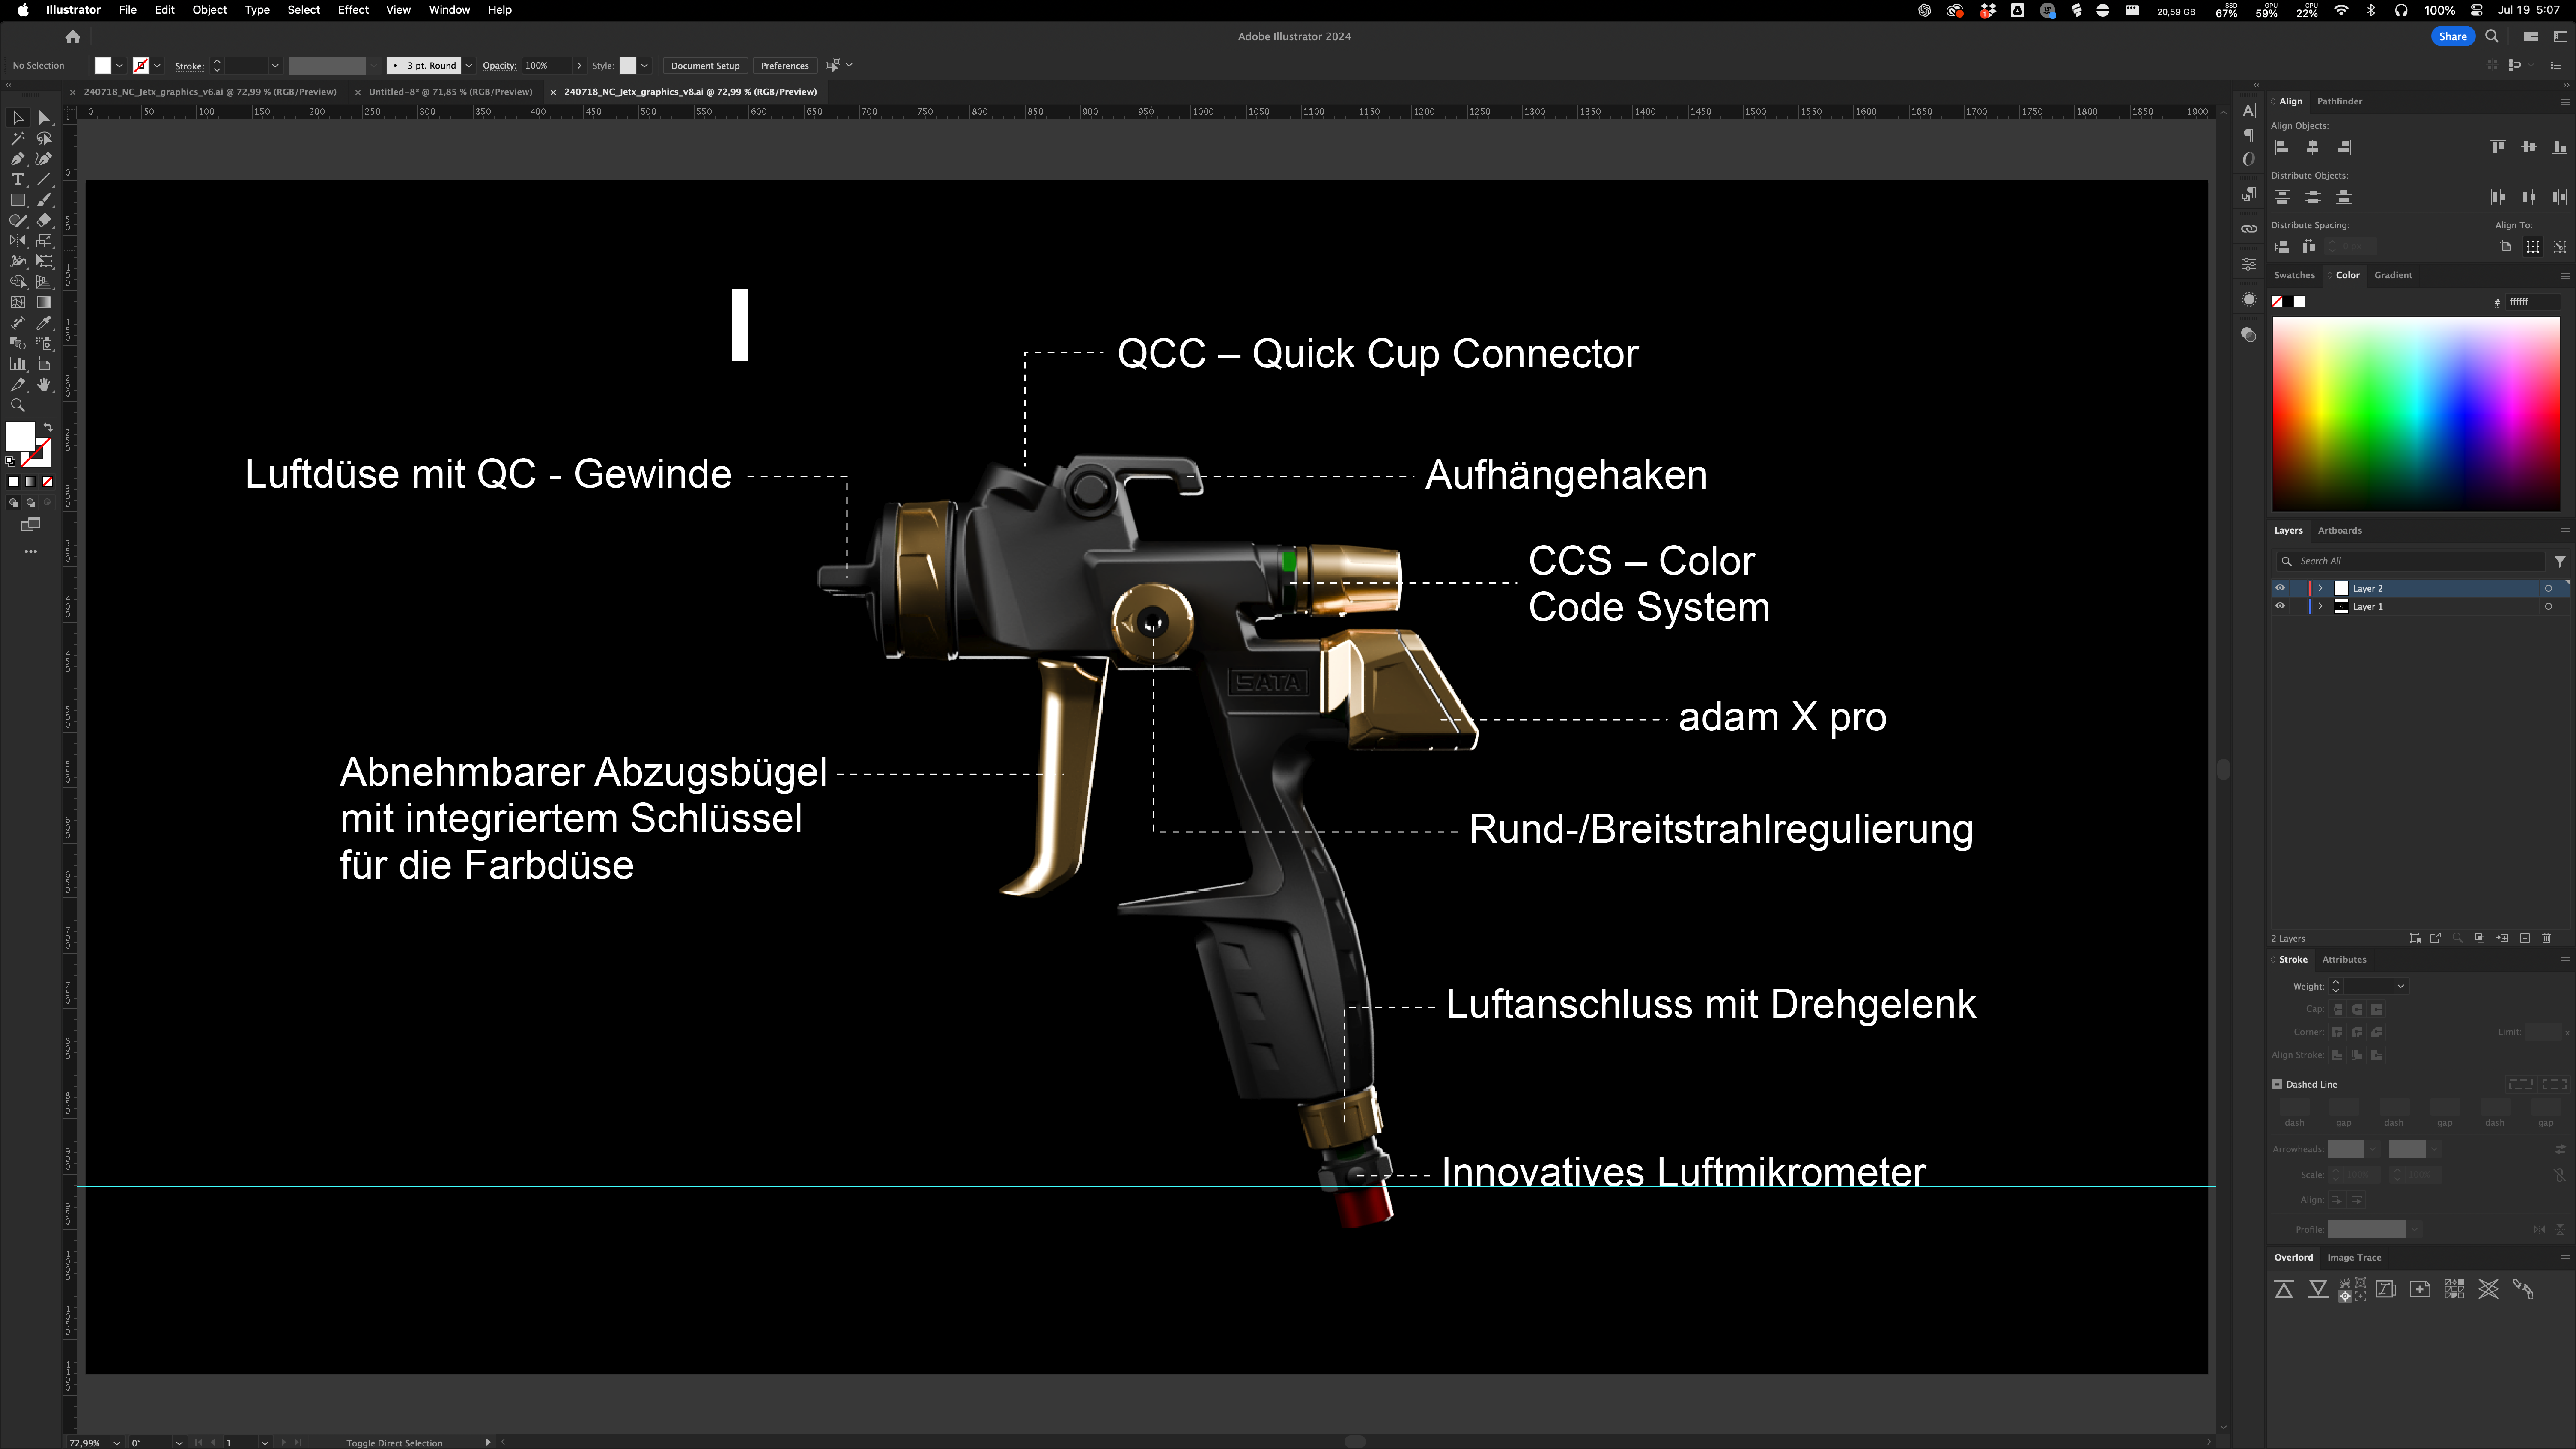The width and height of the screenshot is (2576, 1449).
Task: Open the Window menu
Action: (x=449, y=10)
